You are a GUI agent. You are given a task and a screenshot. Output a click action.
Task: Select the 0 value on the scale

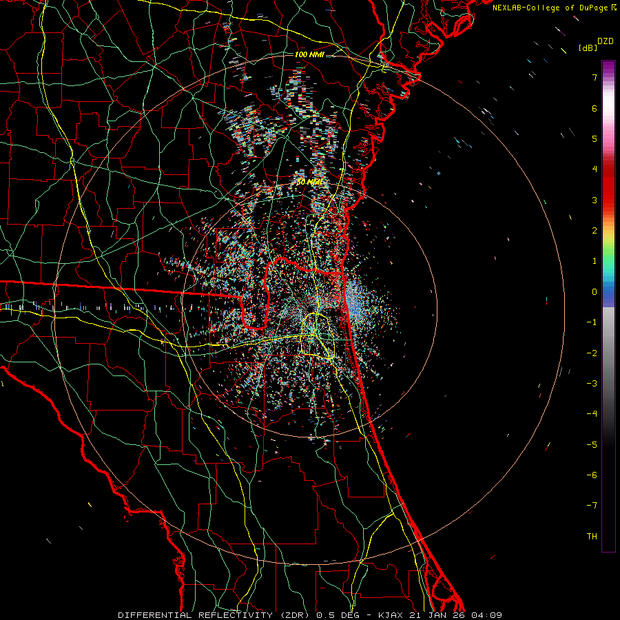tap(595, 292)
